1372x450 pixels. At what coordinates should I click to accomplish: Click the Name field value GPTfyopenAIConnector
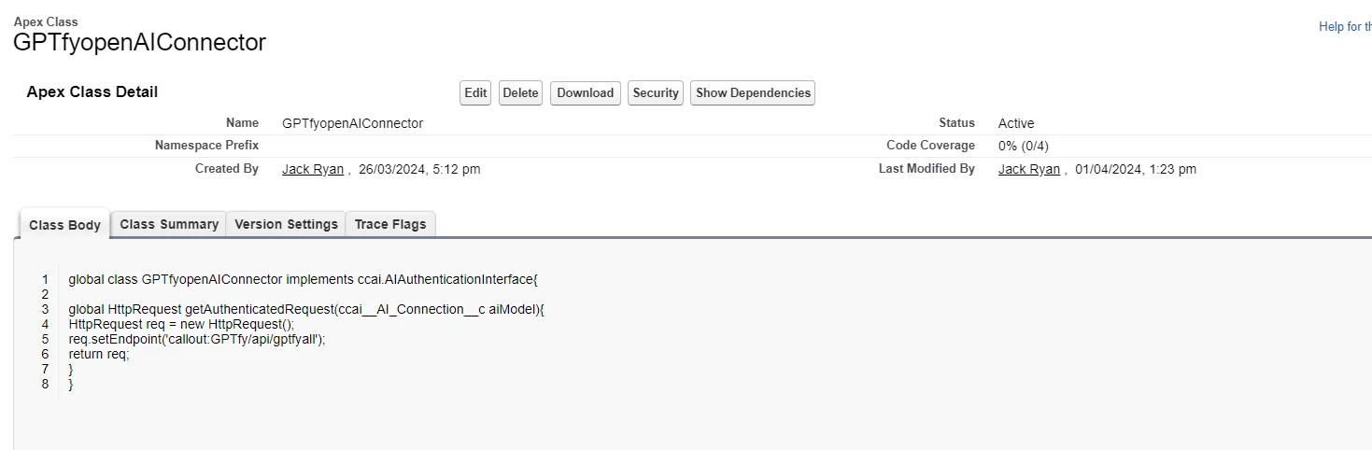(352, 123)
